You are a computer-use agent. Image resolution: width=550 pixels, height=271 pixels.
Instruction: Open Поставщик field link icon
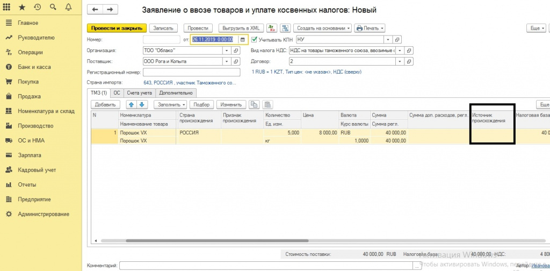tap(236, 61)
